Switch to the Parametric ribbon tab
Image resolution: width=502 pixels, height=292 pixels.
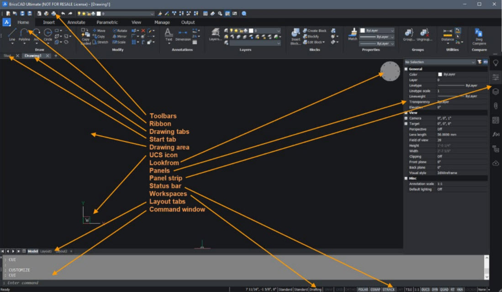click(x=108, y=22)
